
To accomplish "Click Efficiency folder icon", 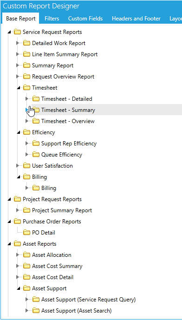I will coord(26,132).
